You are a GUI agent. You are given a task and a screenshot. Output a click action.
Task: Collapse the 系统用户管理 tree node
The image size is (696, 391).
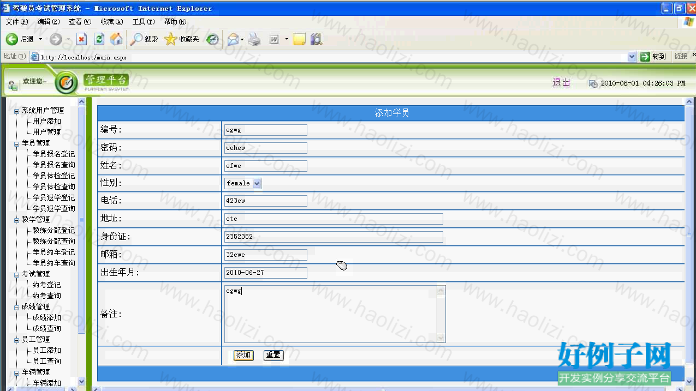(x=17, y=111)
